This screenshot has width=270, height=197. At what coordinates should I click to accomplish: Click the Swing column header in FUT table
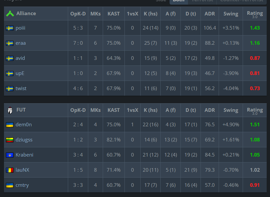231,110
